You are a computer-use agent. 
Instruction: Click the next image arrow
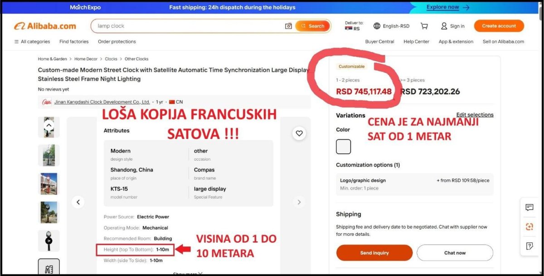tap(299, 202)
